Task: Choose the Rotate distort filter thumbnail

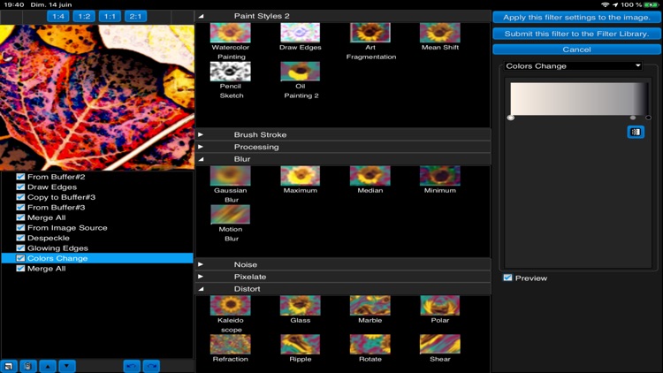Action: [370, 344]
